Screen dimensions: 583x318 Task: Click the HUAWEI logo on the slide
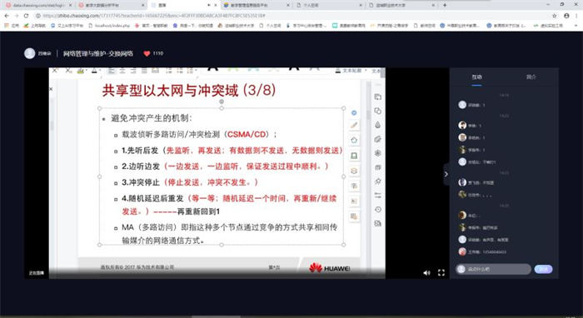(330, 268)
